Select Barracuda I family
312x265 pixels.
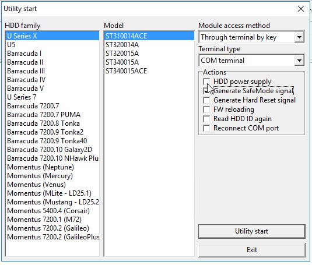point(52,54)
